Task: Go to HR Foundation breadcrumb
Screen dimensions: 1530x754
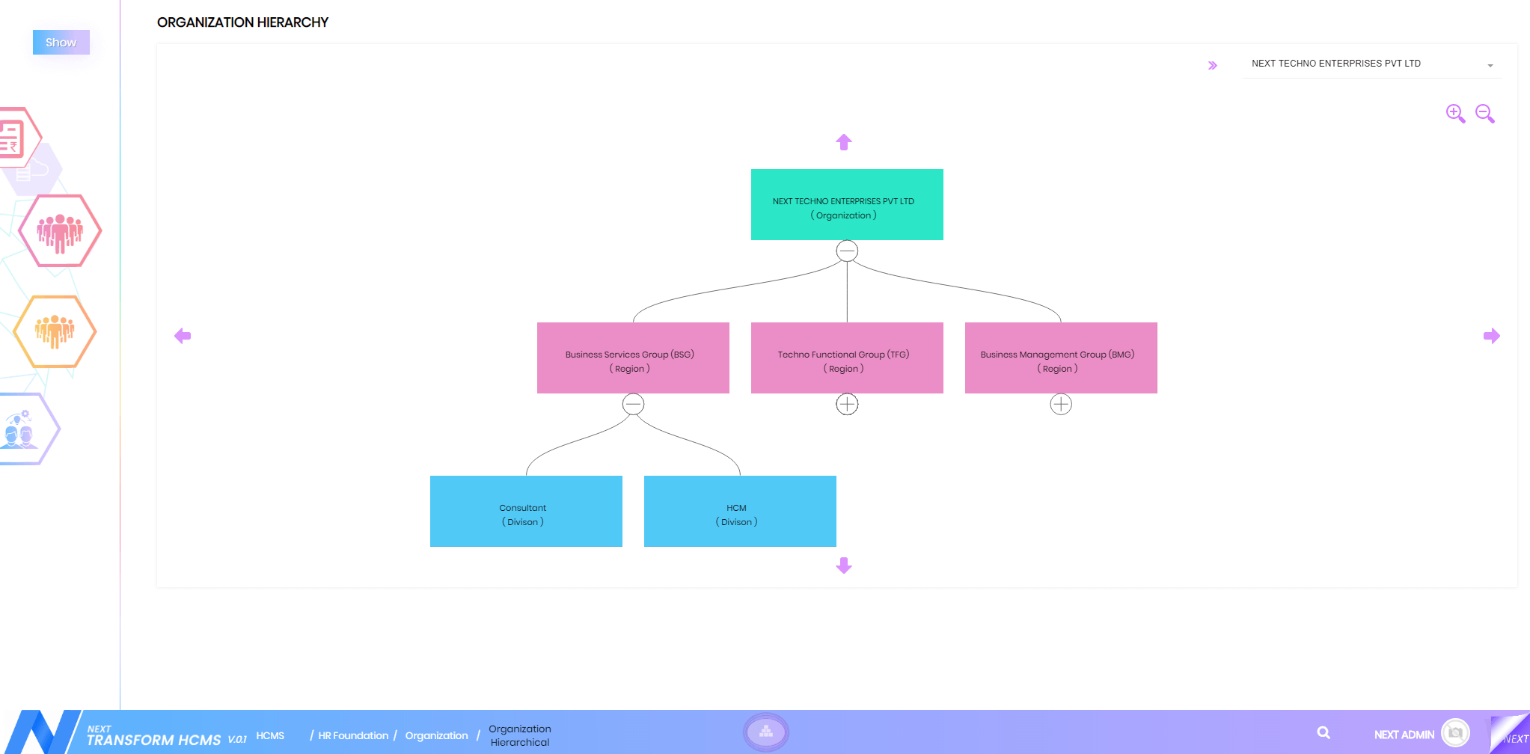Action: pyautogui.click(x=353, y=735)
